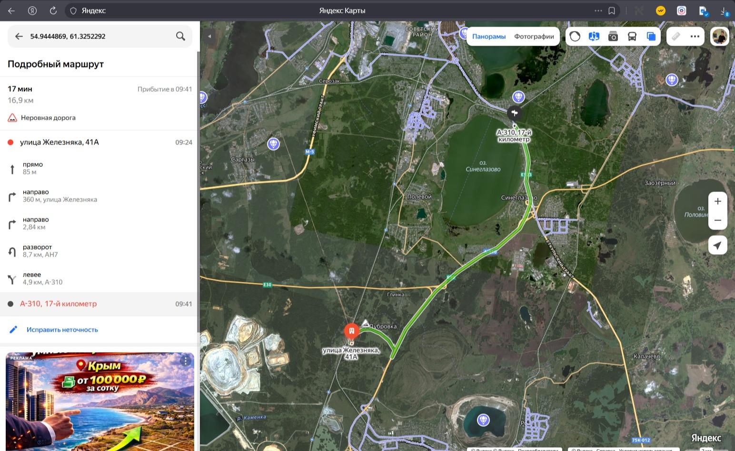The width and height of the screenshot is (735, 451).
Task: Select the ruler distance measuring tool
Action: [x=676, y=36]
